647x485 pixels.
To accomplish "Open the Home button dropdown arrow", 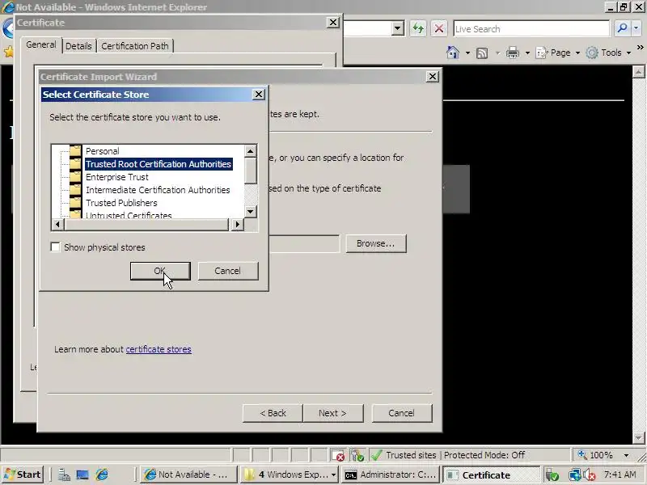I will click(467, 53).
